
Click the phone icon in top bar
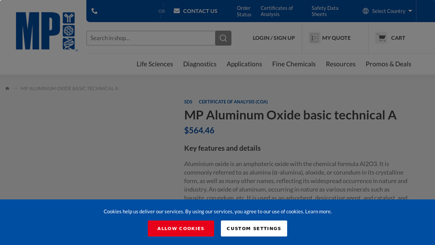tap(94, 11)
